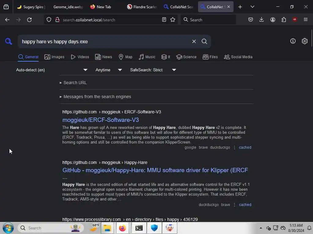Select the News search category
The height and width of the screenshot is (234, 313).
tap(103, 57)
